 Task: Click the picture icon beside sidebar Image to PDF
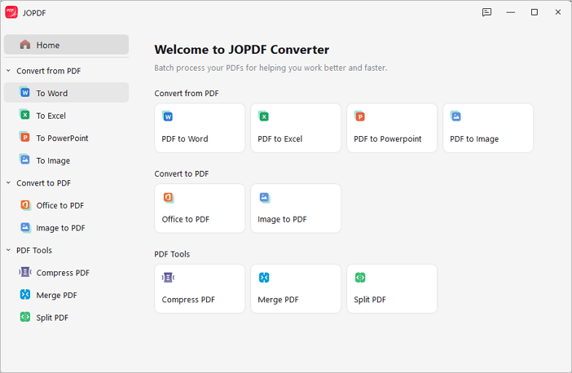click(25, 227)
